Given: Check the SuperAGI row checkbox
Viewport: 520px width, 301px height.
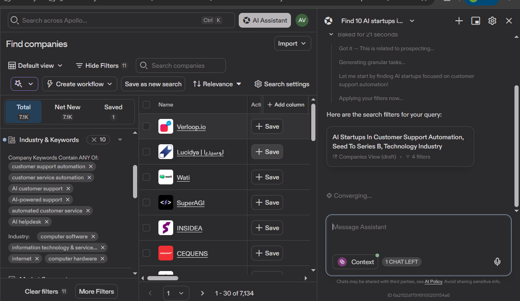Looking at the screenshot, I should (146, 202).
